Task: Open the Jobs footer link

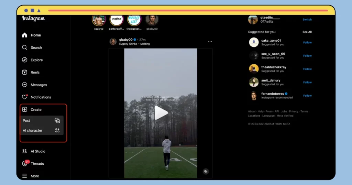Action: pyautogui.click(x=284, y=111)
